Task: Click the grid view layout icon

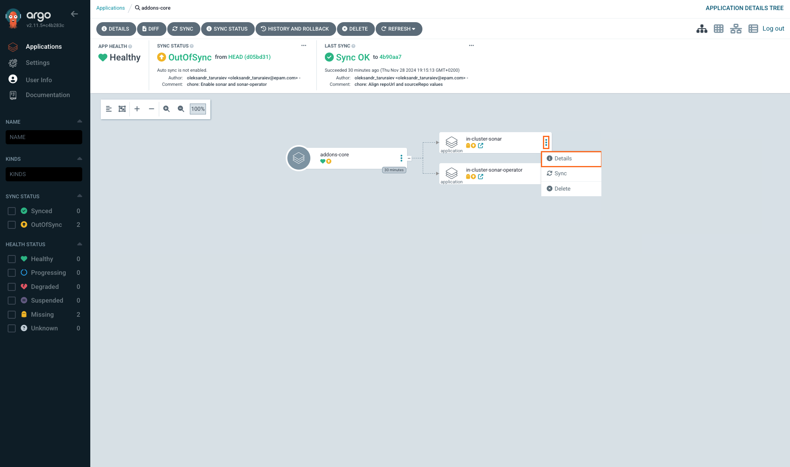Action: click(x=719, y=28)
